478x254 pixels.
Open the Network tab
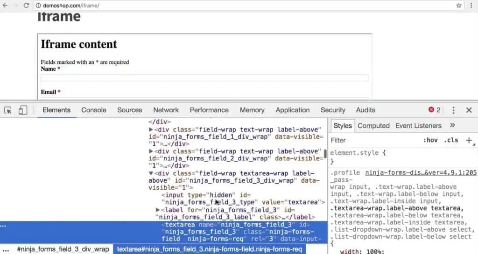click(166, 110)
